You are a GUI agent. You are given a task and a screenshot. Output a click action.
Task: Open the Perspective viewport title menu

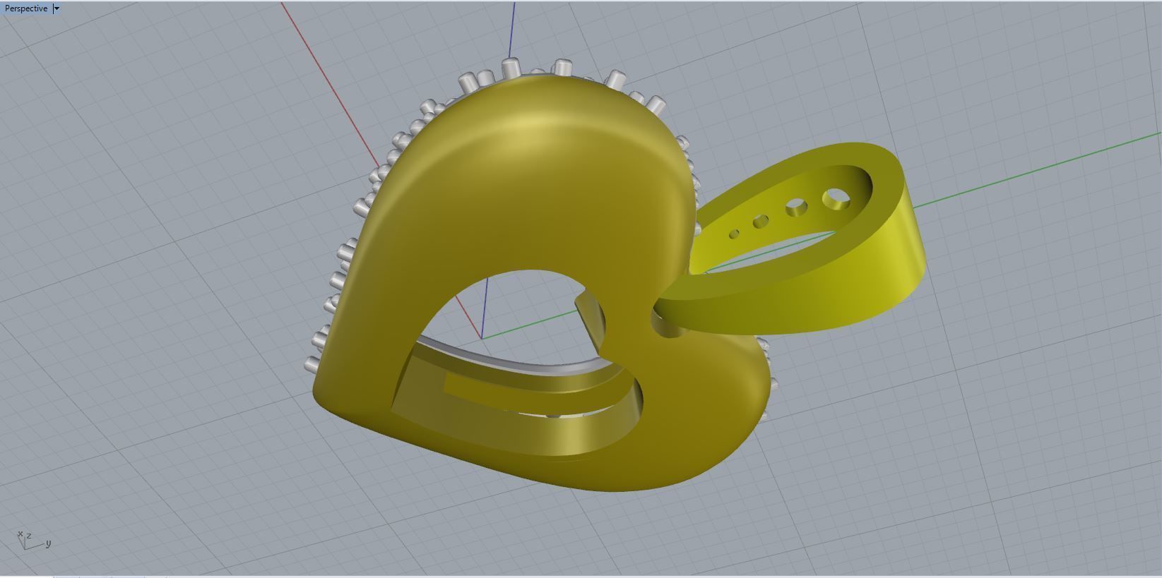pos(26,8)
